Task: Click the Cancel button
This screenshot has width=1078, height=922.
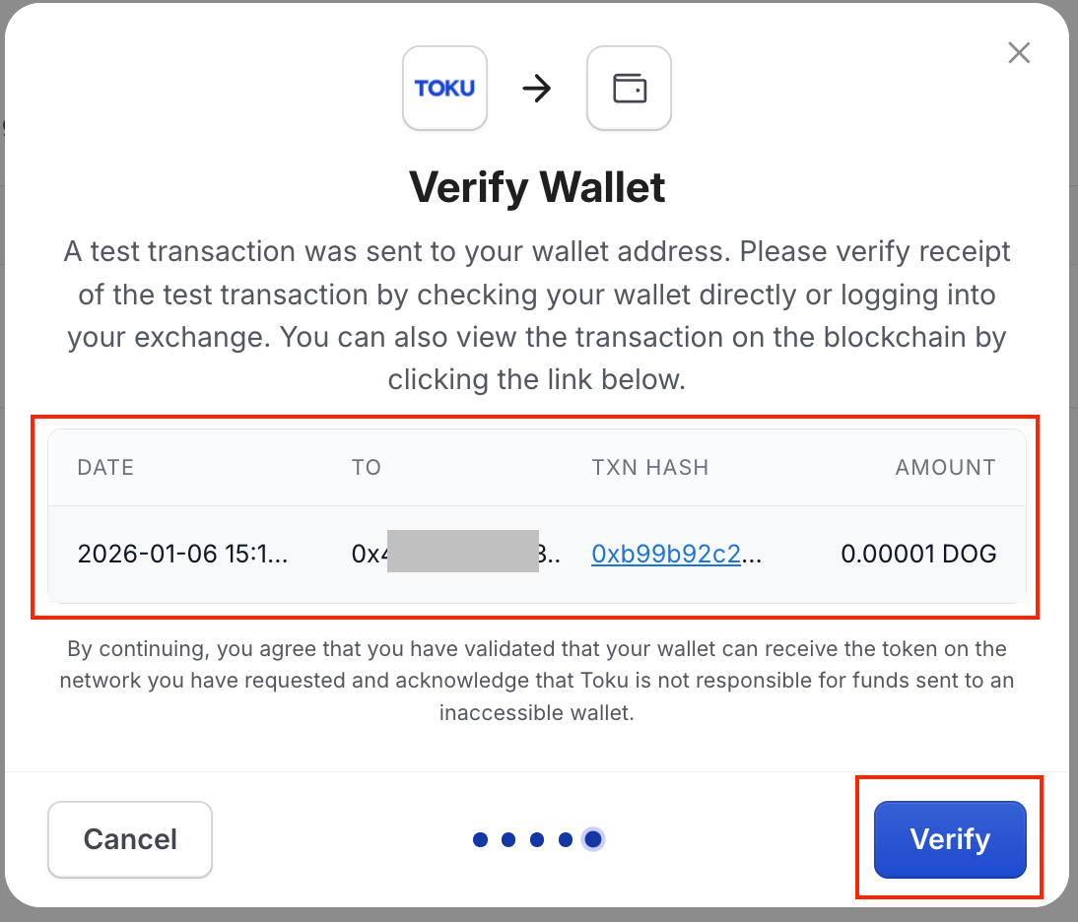Action: 130,839
